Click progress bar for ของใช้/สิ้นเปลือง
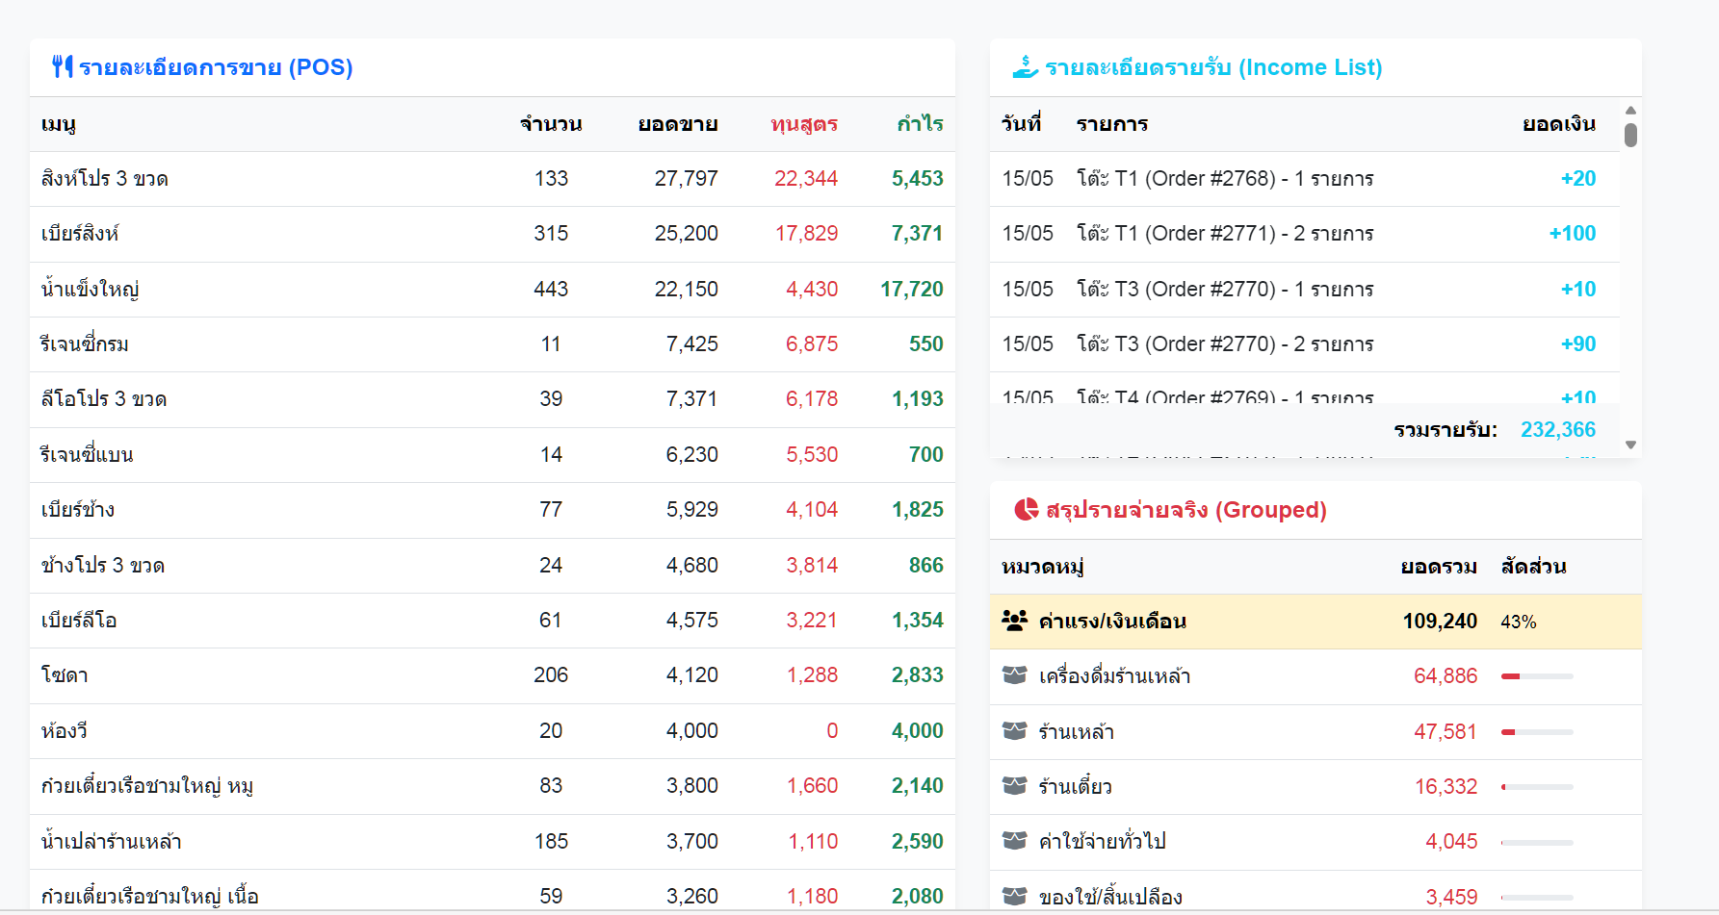 [1537, 898]
